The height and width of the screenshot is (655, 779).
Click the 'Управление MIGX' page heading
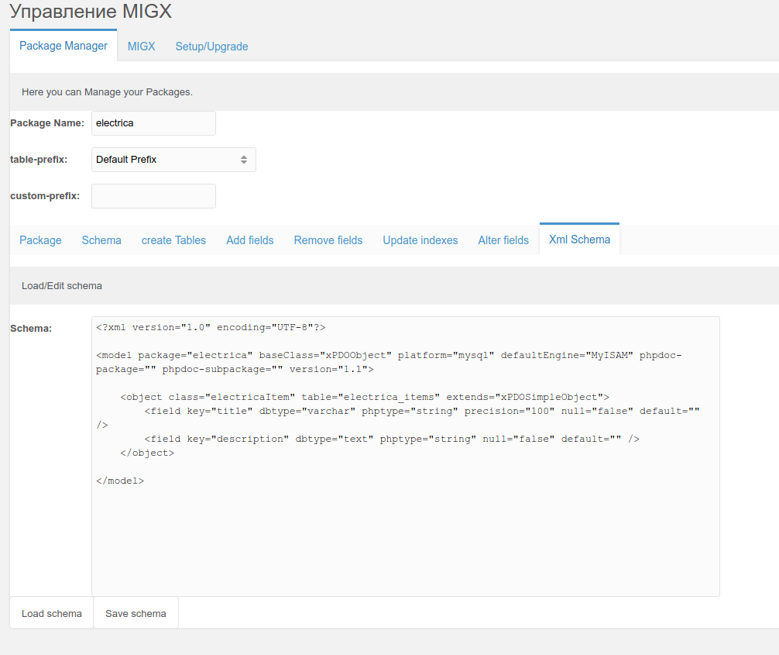pos(91,12)
